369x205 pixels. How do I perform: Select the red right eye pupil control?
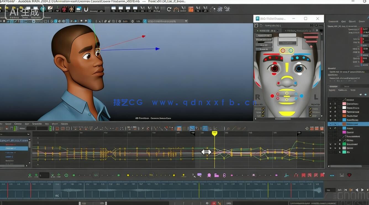tap(275, 69)
